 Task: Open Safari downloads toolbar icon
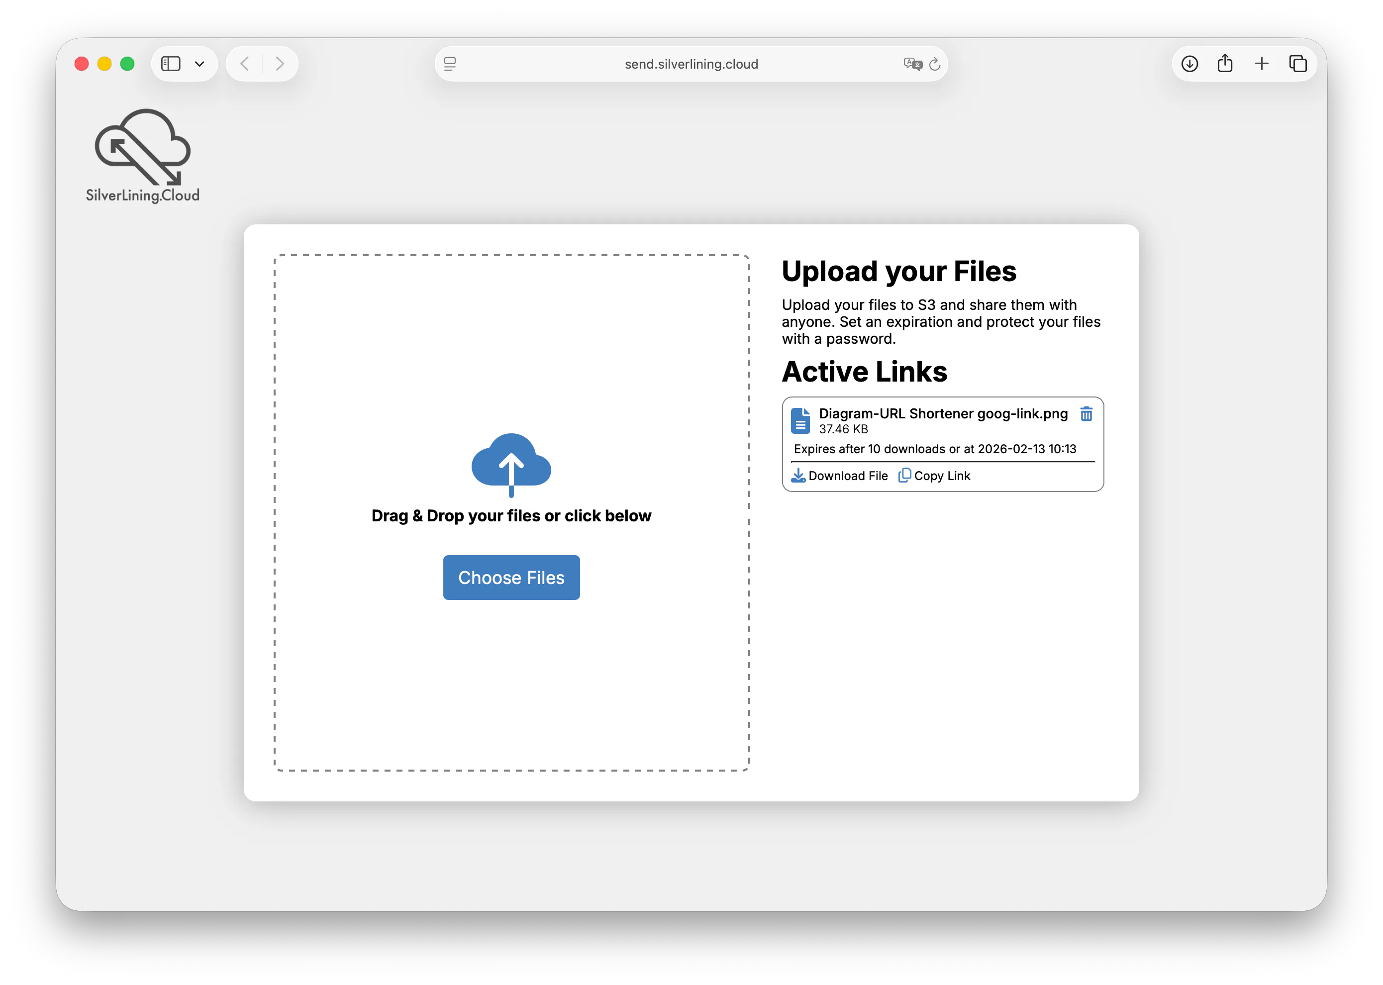1189,64
